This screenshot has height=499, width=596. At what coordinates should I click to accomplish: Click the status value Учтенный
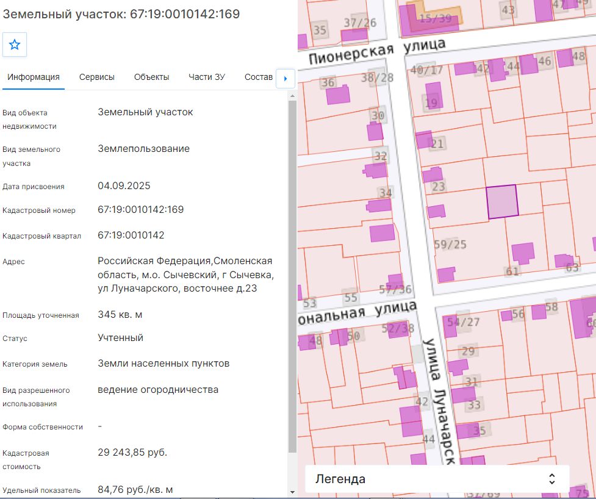tap(121, 338)
